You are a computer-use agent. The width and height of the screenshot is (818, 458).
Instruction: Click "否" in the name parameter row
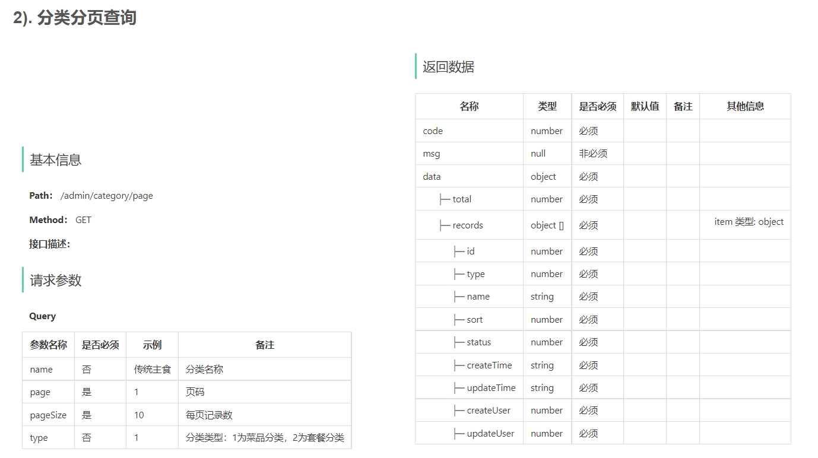point(87,370)
